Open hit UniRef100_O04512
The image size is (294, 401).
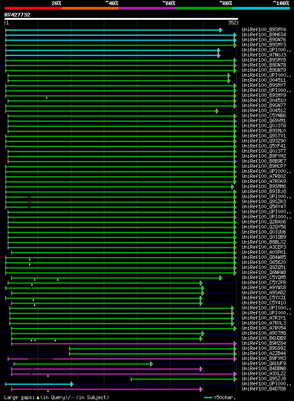pos(264,110)
